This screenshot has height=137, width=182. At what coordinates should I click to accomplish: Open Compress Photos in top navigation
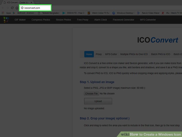click(41, 20)
